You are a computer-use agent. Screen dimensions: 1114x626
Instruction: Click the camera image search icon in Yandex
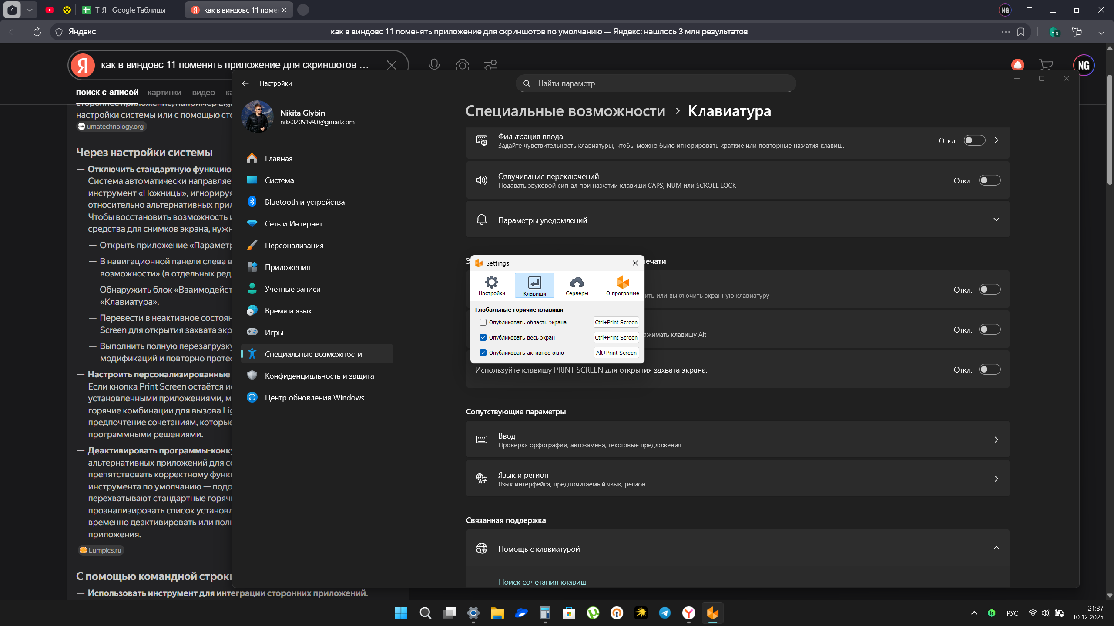(462, 65)
